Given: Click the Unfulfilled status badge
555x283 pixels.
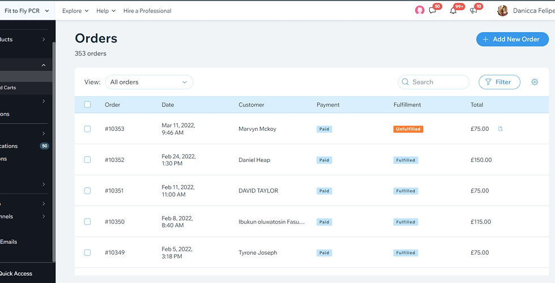Looking at the screenshot, I should coord(408,129).
